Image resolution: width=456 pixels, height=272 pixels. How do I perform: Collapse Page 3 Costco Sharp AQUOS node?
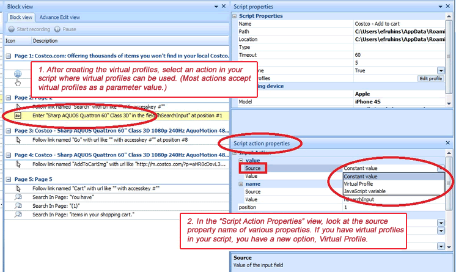coord(9,131)
